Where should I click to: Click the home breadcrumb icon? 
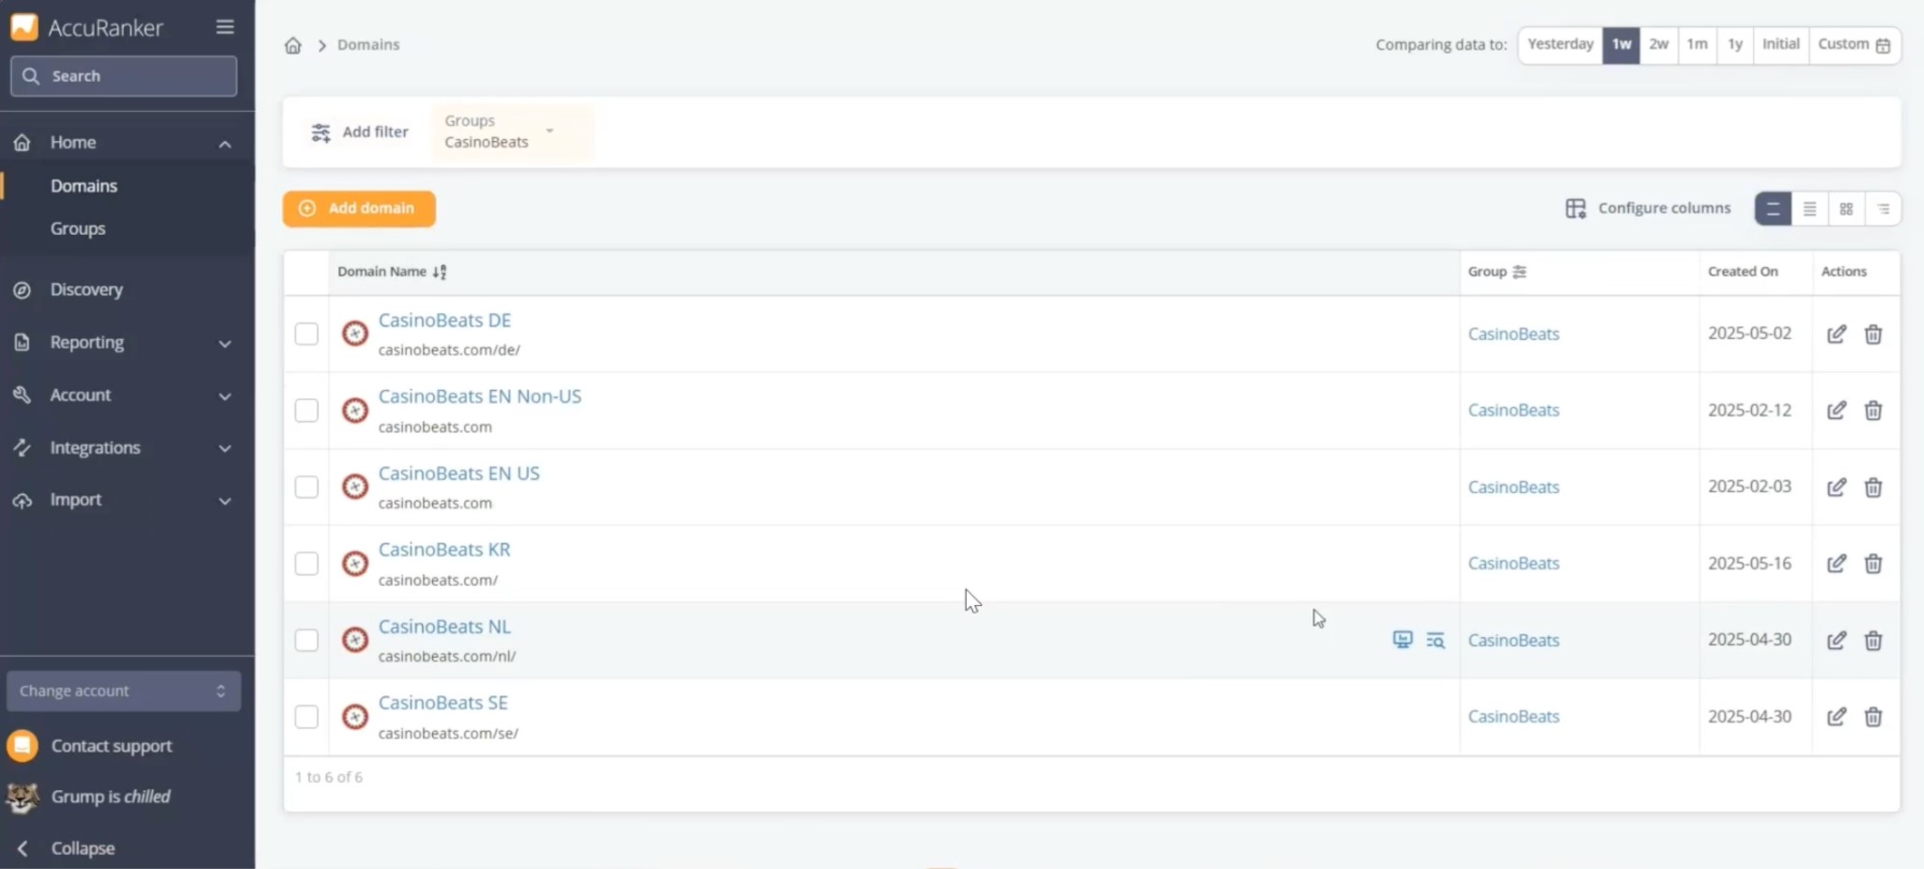[x=293, y=45]
